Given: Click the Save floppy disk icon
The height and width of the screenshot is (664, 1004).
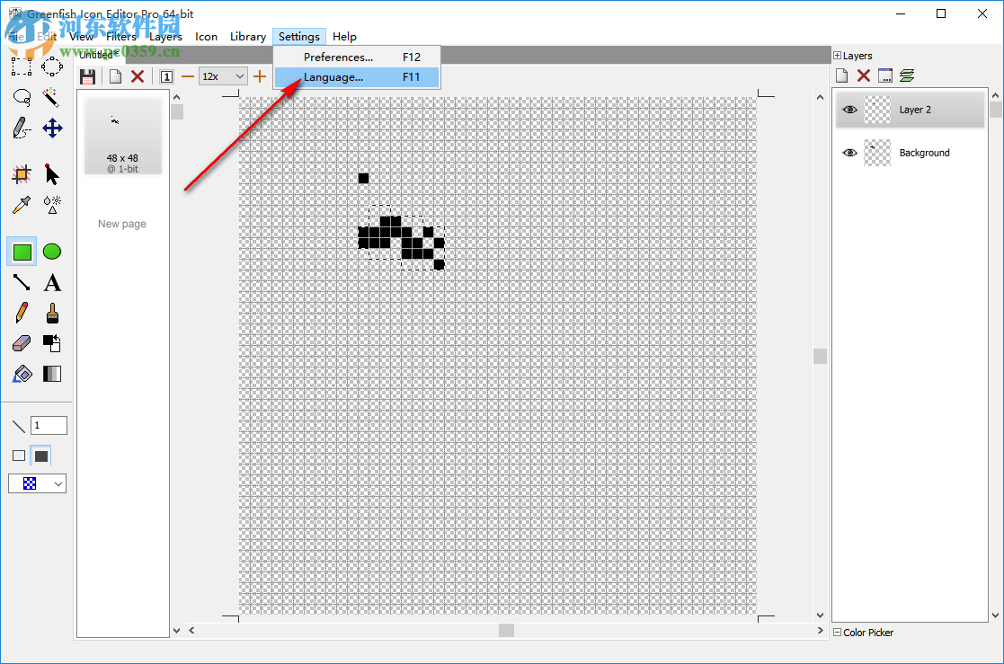Looking at the screenshot, I should coord(88,77).
